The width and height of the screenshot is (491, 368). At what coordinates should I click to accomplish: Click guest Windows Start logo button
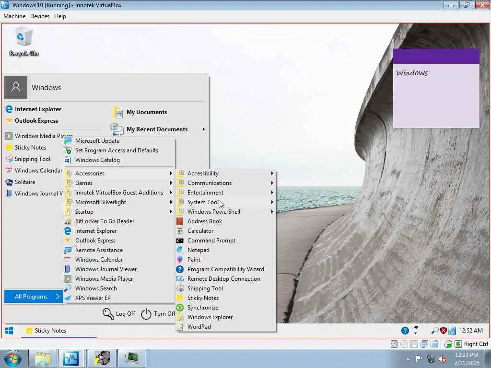(9, 331)
